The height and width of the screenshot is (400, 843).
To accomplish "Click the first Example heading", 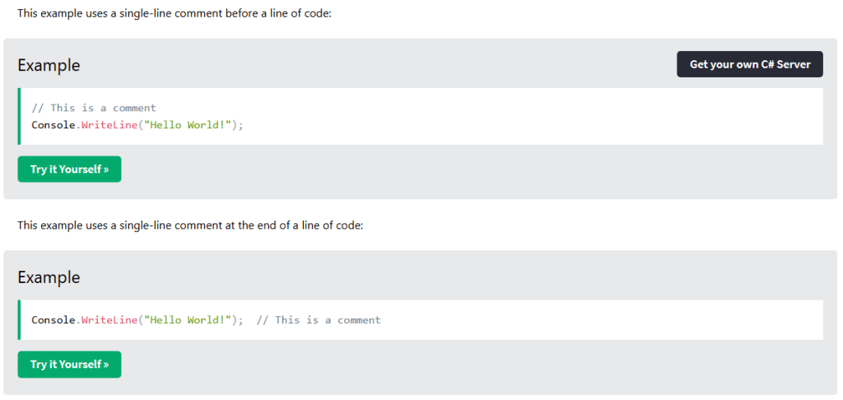I will coord(49,66).
